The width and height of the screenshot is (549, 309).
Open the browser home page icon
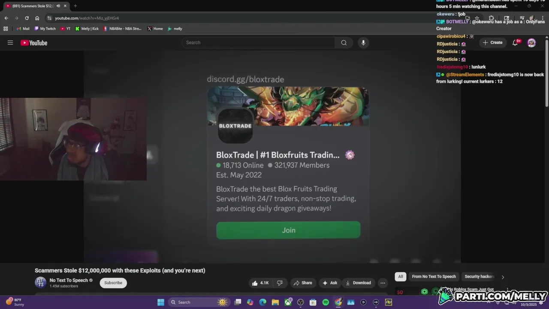[37, 18]
